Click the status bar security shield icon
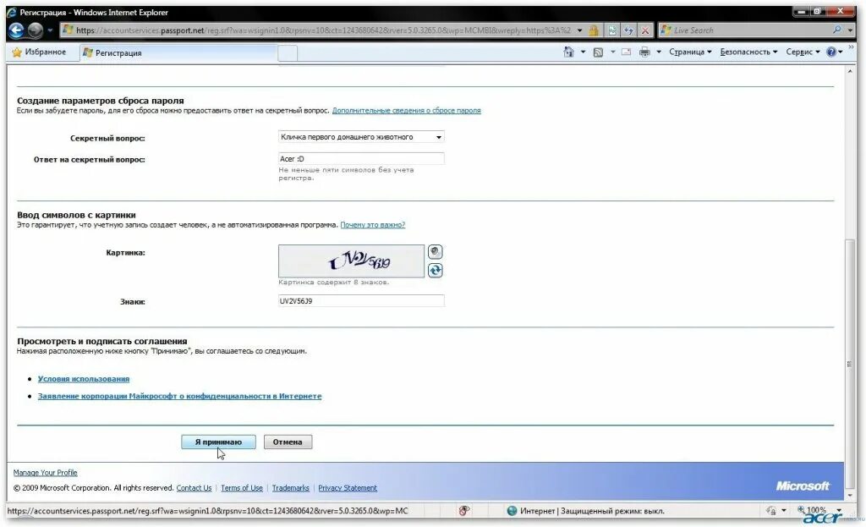The image size is (866, 527). pyautogui.click(x=771, y=511)
